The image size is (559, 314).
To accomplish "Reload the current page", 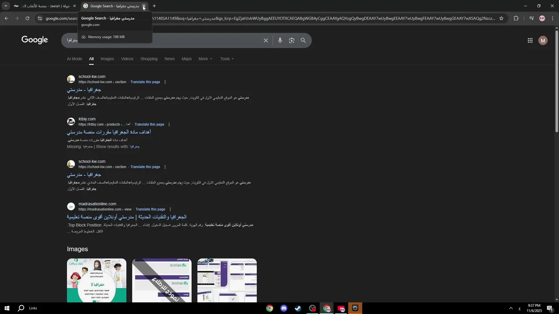I will click(x=27, y=18).
